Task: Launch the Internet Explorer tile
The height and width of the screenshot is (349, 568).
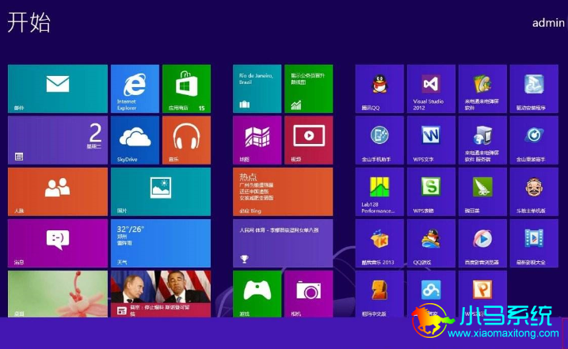Action: coord(135,89)
